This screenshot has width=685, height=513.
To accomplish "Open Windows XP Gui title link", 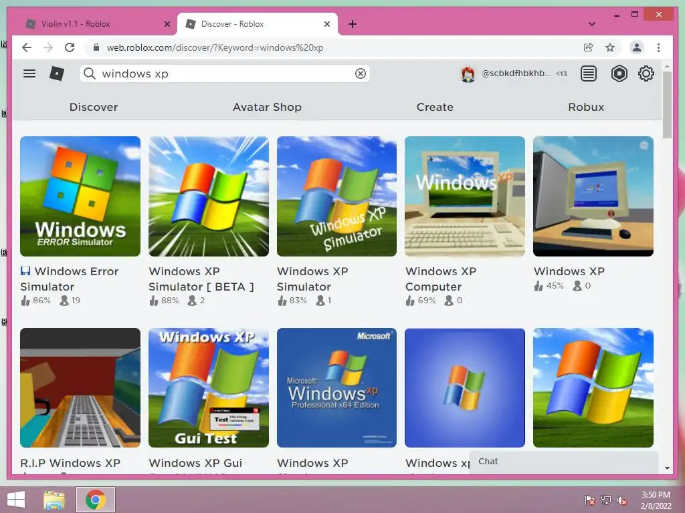I will [x=195, y=463].
